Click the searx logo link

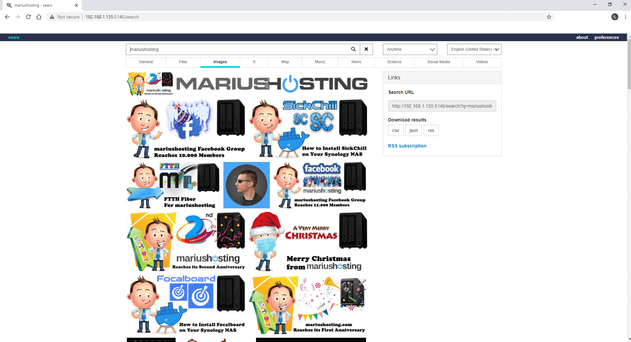[x=14, y=38]
